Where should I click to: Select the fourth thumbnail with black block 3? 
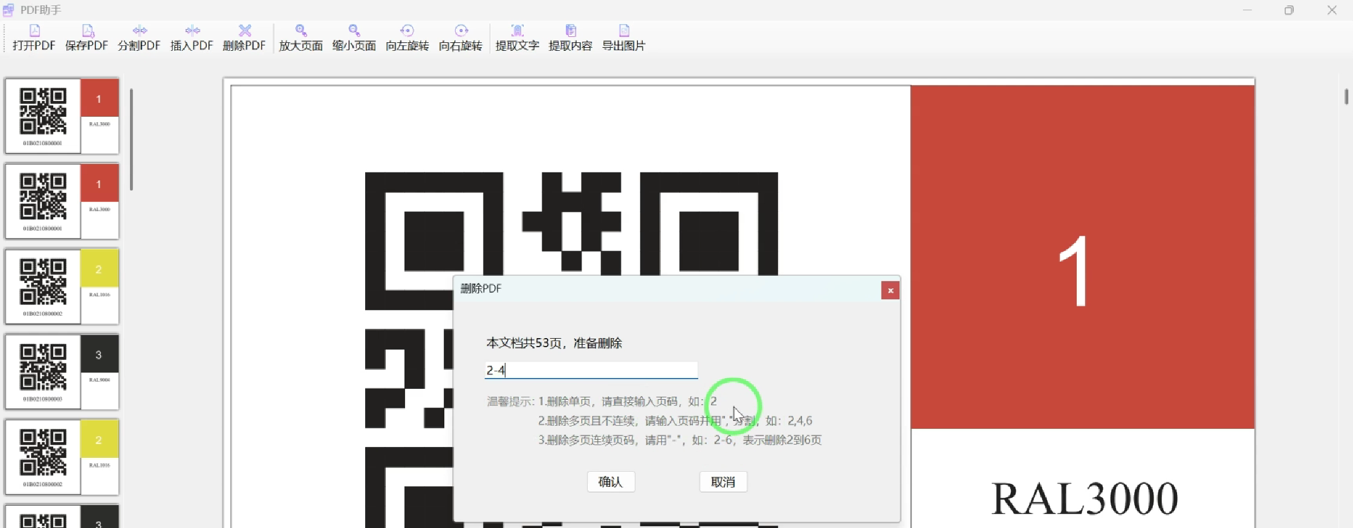(x=62, y=371)
